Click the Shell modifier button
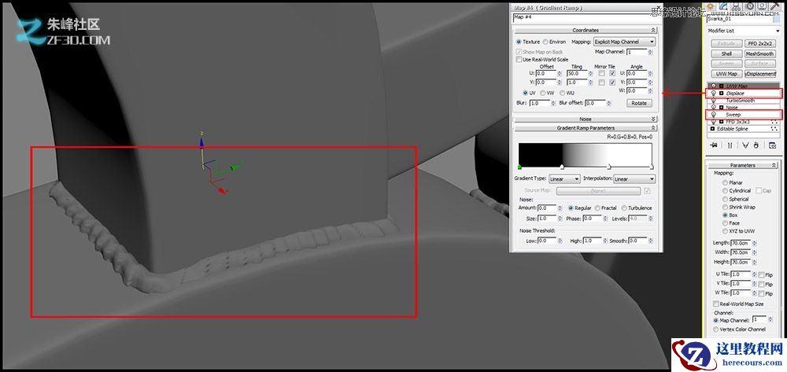Screen dimensions: 787x372 tap(726, 53)
